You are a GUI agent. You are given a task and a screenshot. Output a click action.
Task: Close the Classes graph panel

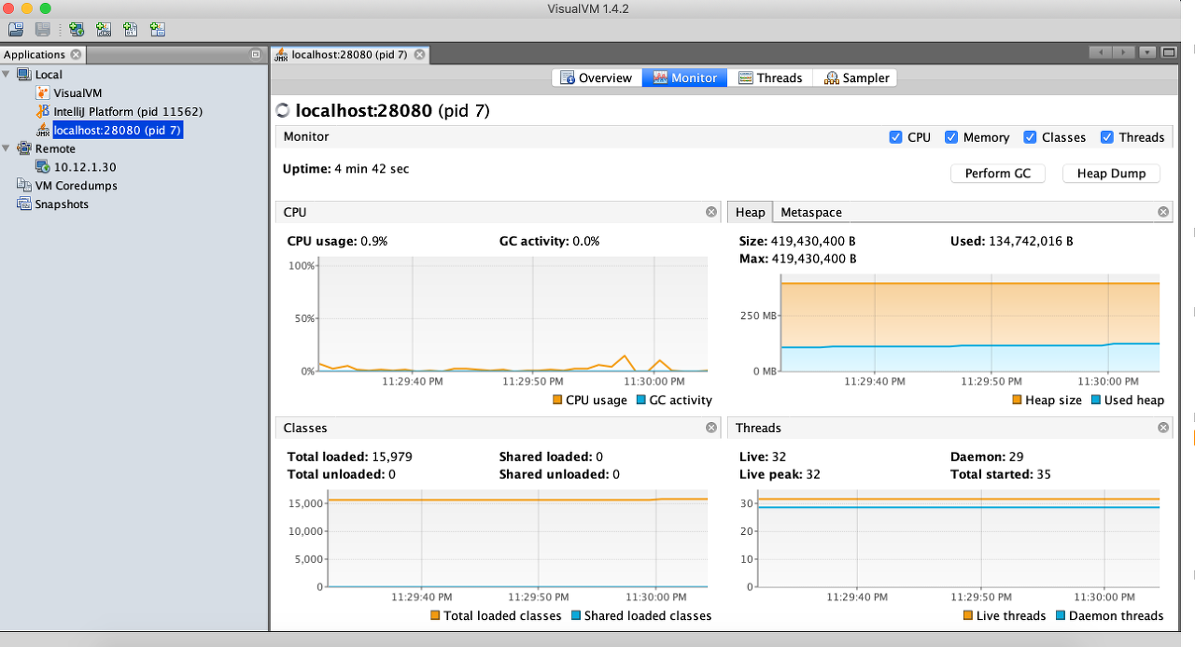pyautogui.click(x=711, y=428)
